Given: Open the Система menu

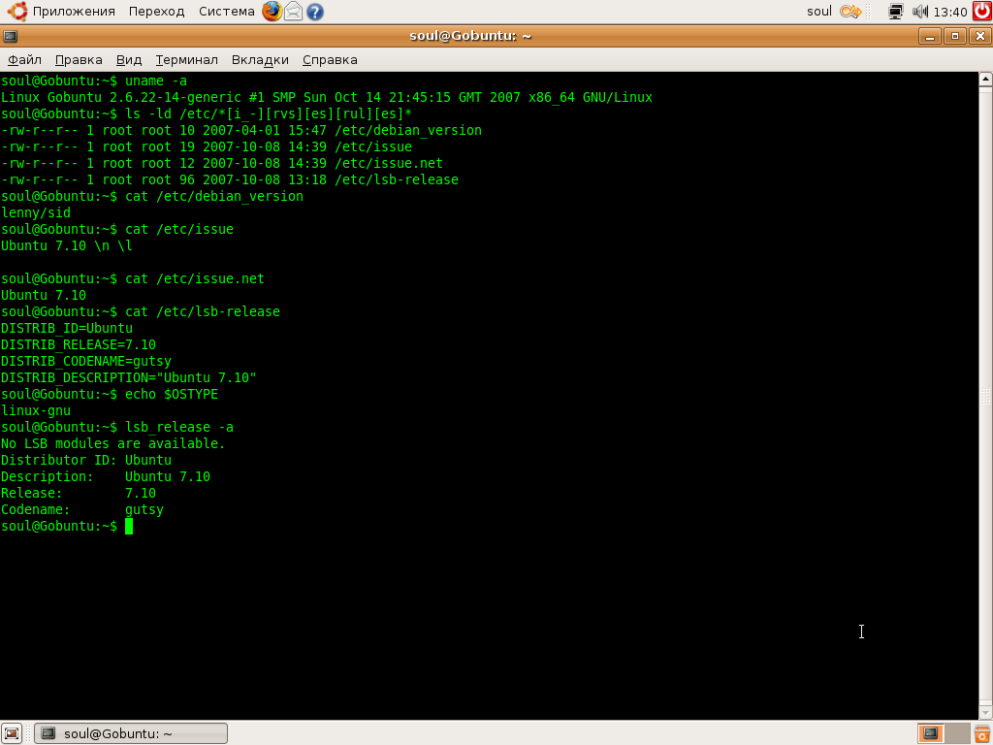Looking at the screenshot, I should (227, 12).
